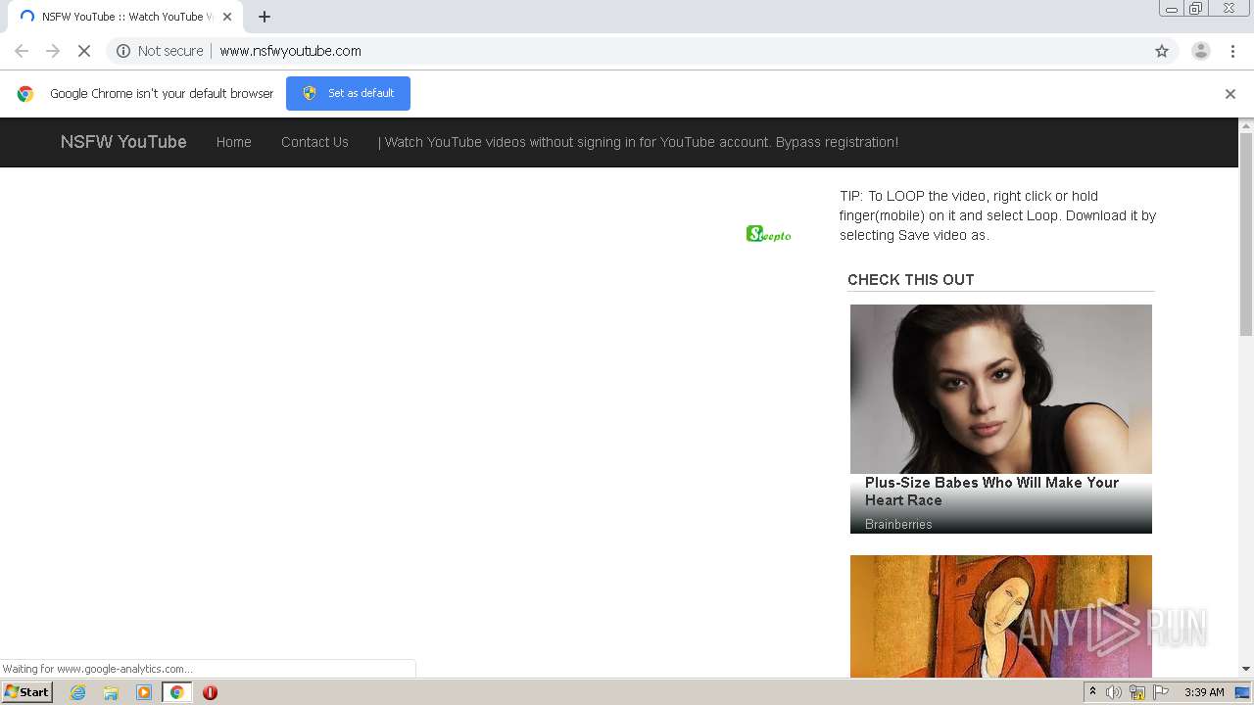Click the green Seepto logo
1254x705 pixels.
click(x=768, y=234)
